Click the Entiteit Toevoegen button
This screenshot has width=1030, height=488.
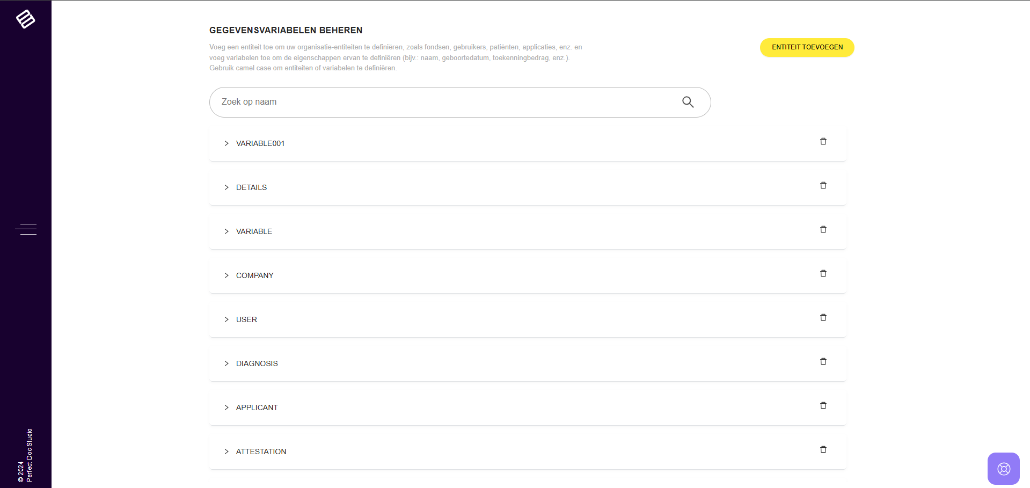(807, 47)
